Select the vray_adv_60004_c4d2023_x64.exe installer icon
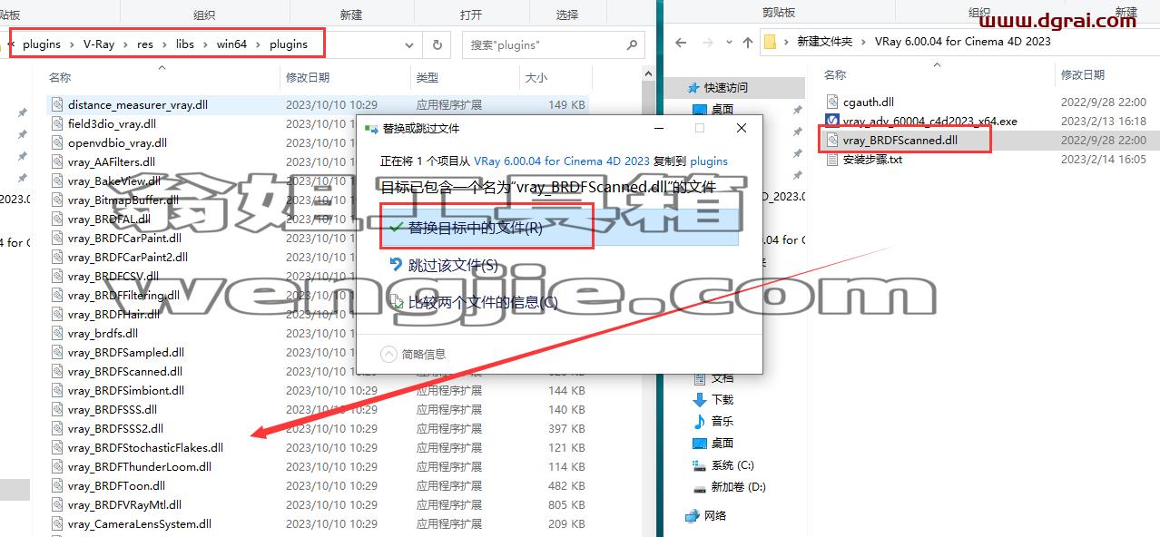This screenshot has width=1160, height=537. (834, 121)
